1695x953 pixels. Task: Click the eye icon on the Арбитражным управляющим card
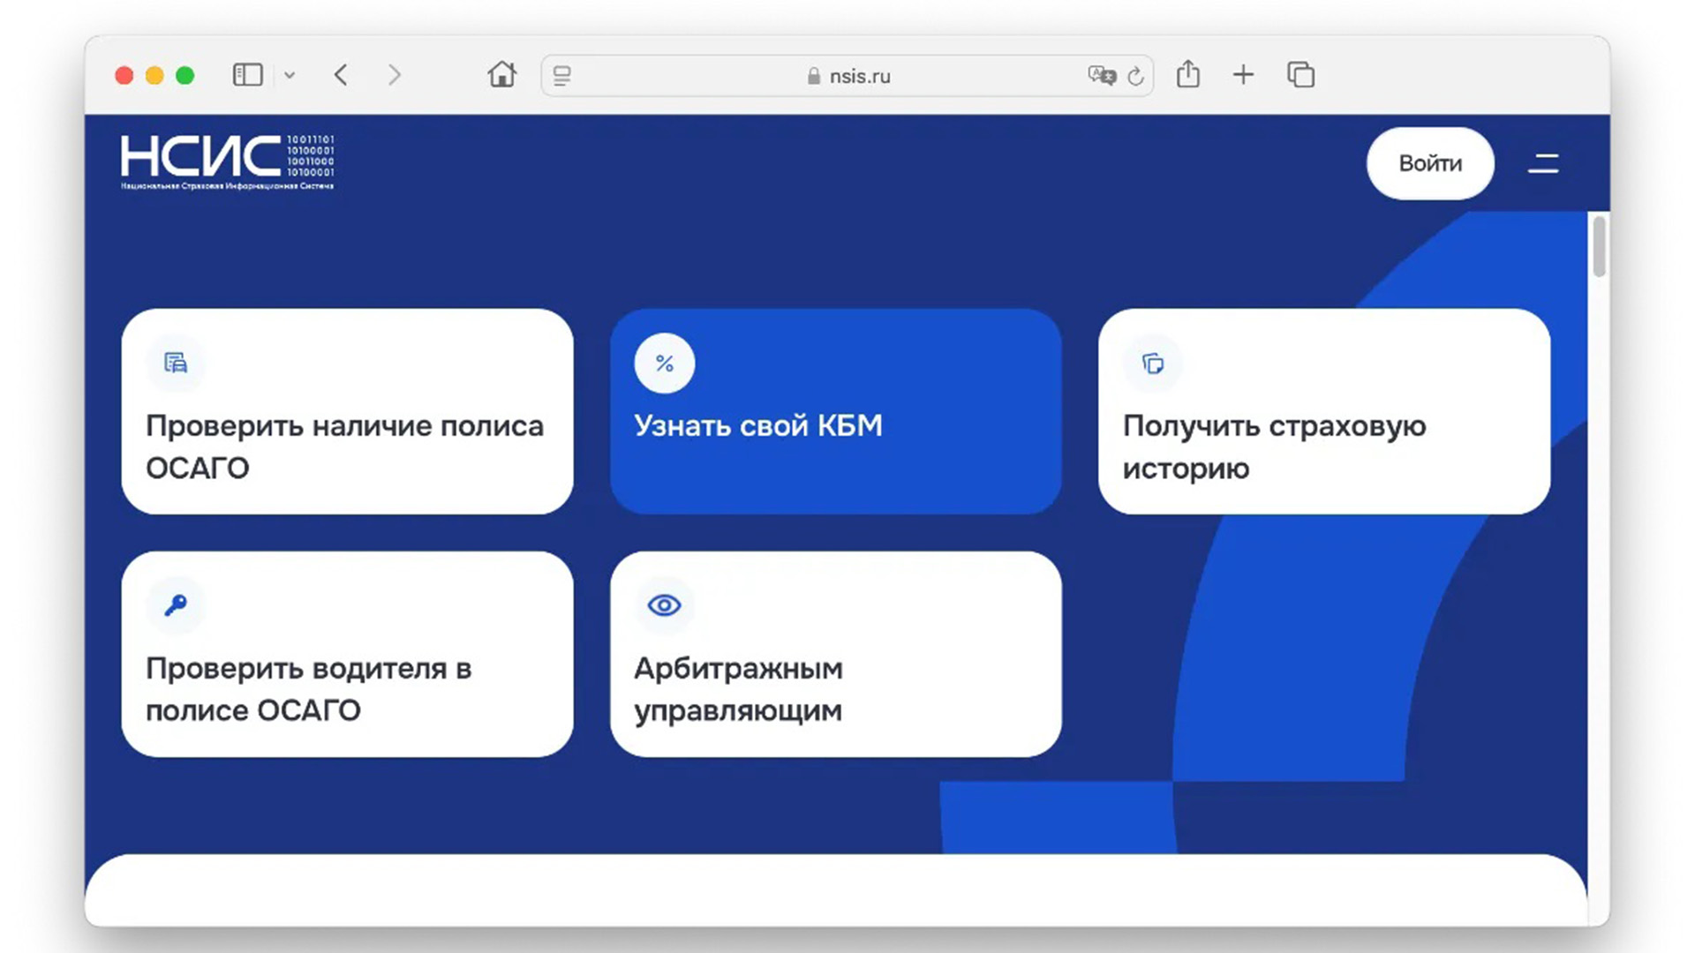coord(664,605)
